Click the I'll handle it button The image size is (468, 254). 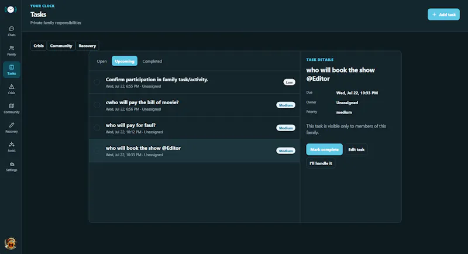coord(321,163)
